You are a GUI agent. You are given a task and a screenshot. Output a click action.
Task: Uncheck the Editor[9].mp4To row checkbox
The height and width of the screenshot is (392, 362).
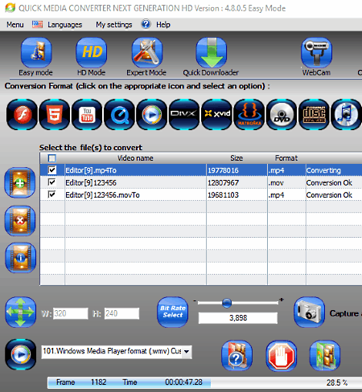[51, 170]
